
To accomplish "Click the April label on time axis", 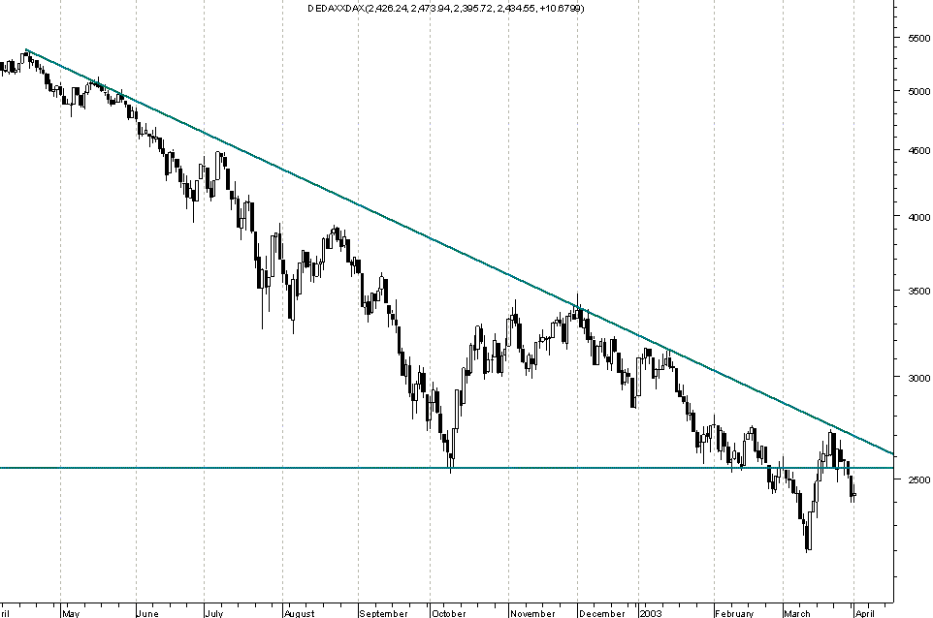I will [864, 613].
